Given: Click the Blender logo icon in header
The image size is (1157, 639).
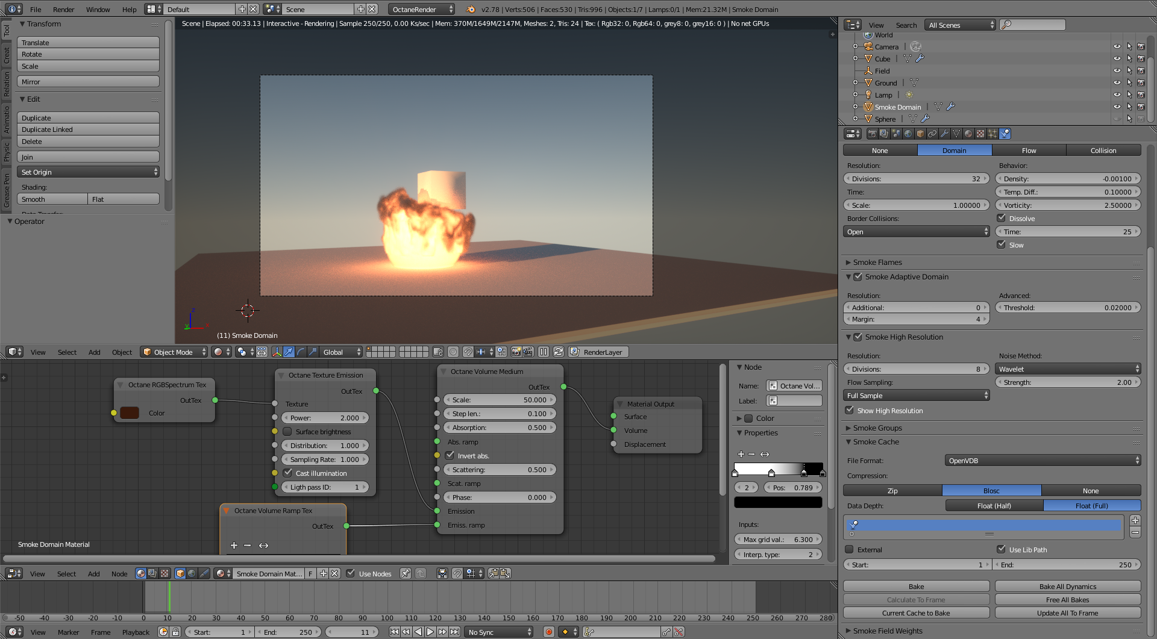Looking at the screenshot, I should coord(471,9).
